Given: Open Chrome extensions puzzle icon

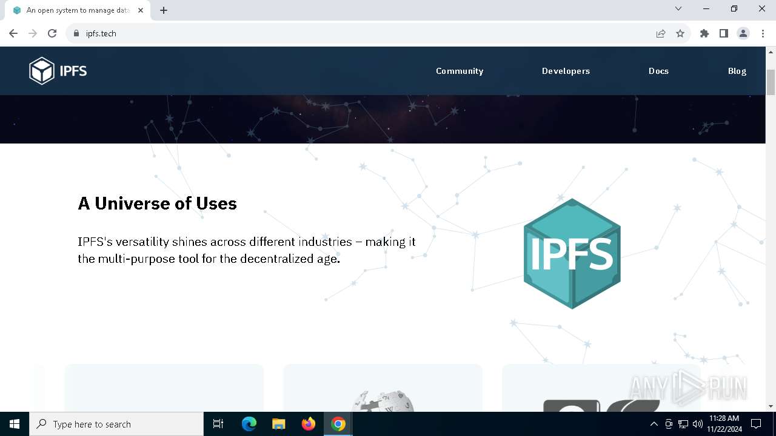Looking at the screenshot, I should (704, 33).
